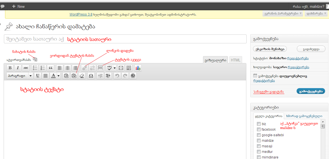Tick the facebook category checkbox
The height and width of the screenshot is (159, 329).
[259, 130]
